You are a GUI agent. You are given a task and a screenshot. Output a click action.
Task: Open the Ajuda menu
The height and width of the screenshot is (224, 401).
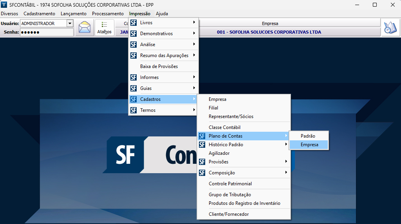162,14
